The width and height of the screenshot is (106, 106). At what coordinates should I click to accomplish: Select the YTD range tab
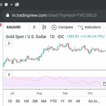pyautogui.click(x=53, y=101)
